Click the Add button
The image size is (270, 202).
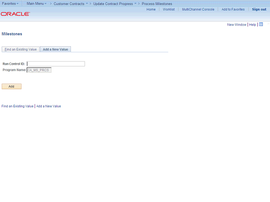(11, 86)
